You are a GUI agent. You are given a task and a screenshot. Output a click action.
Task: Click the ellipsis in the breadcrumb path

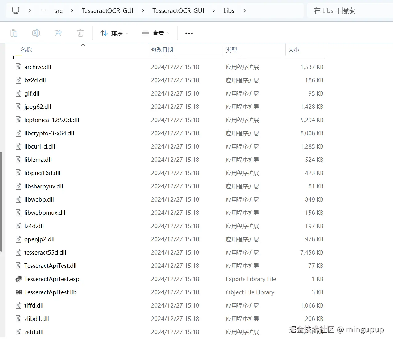(x=43, y=10)
